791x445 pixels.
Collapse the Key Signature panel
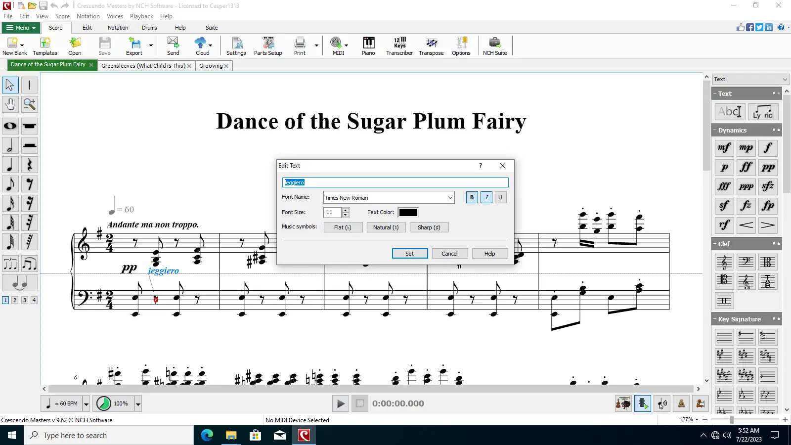715,319
